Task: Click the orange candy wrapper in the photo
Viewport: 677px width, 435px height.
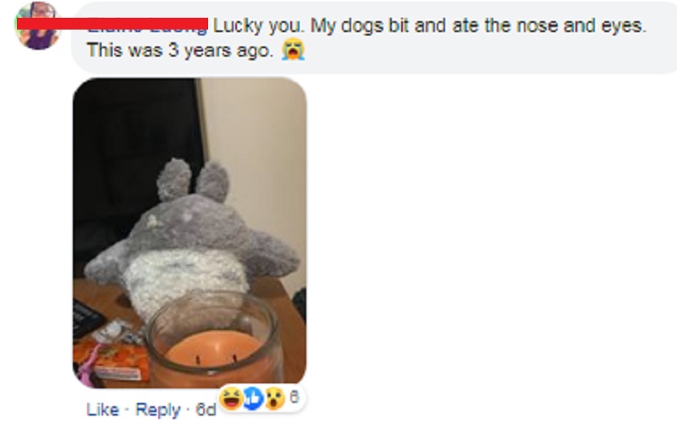Action: click(112, 359)
